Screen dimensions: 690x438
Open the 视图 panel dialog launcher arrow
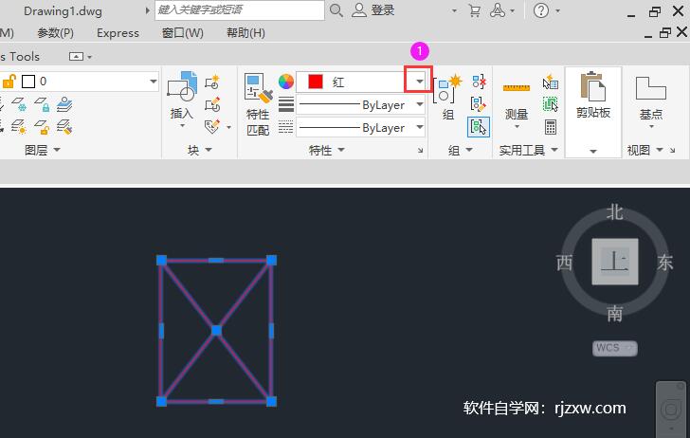672,151
